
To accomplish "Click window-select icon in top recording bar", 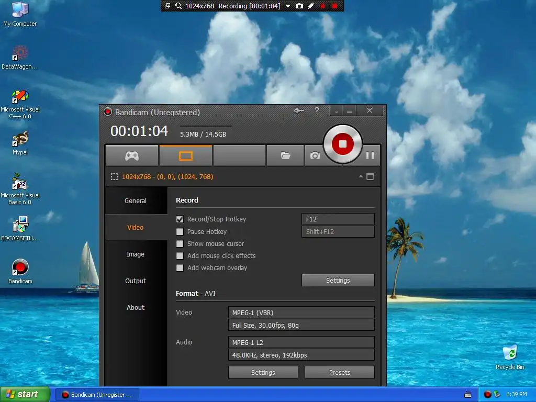I will tap(167, 6).
